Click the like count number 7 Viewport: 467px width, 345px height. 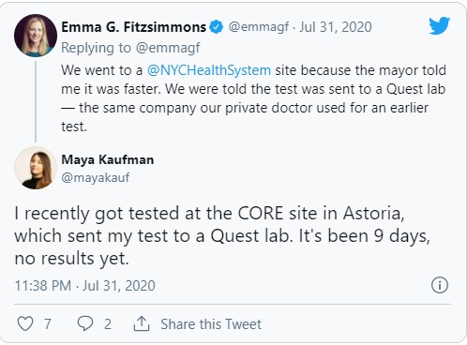[48, 324]
